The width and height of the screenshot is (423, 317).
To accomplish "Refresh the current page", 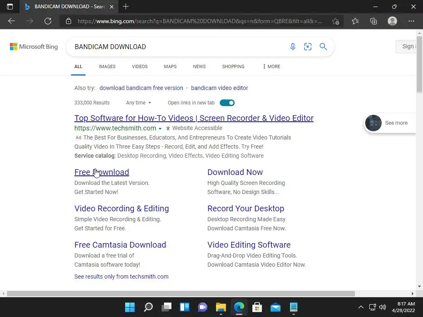I will (48, 21).
